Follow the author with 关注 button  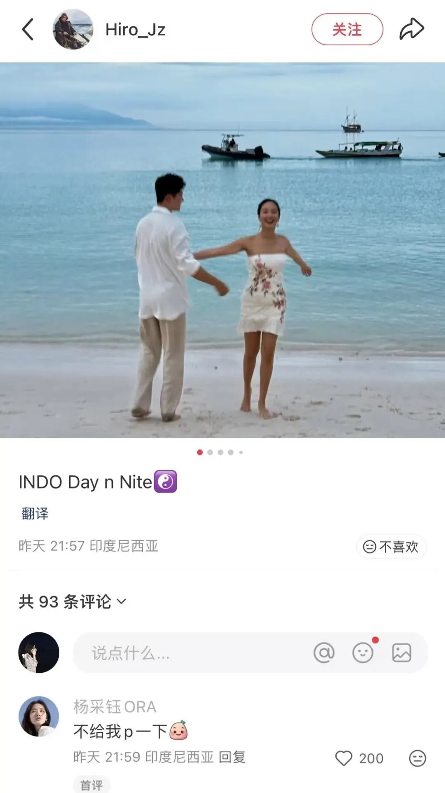347,29
